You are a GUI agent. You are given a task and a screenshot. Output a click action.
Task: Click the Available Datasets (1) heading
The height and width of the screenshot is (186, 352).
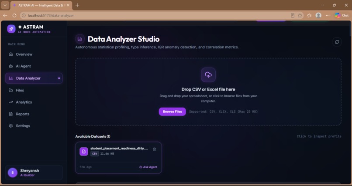tap(93, 136)
